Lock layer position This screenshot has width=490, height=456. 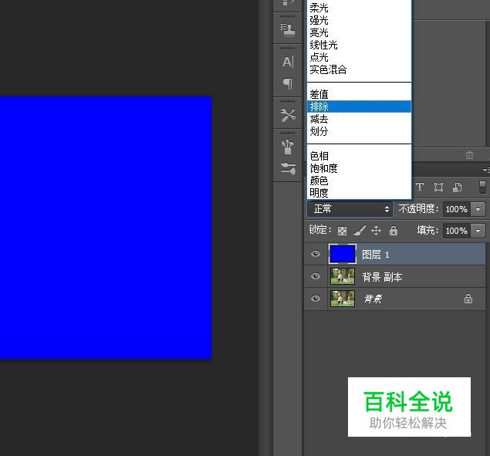pos(376,231)
